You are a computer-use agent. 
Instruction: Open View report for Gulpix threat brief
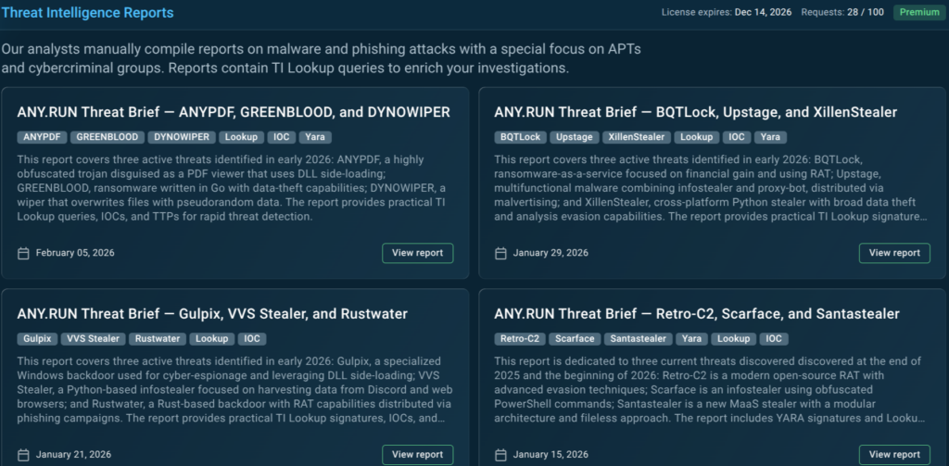point(417,455)
